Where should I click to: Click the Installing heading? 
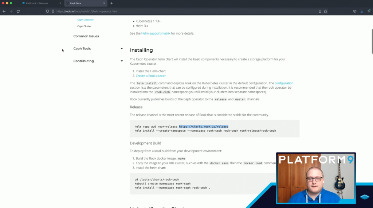(x=141, y=50)
